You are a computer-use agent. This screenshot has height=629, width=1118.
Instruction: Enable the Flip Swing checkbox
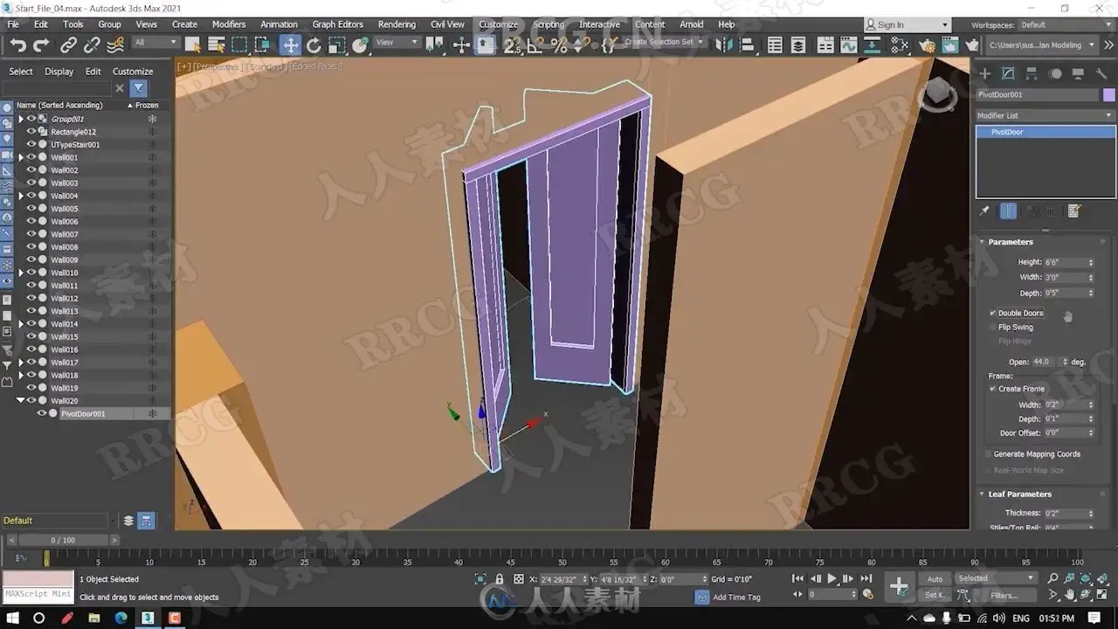pos(993,327)
